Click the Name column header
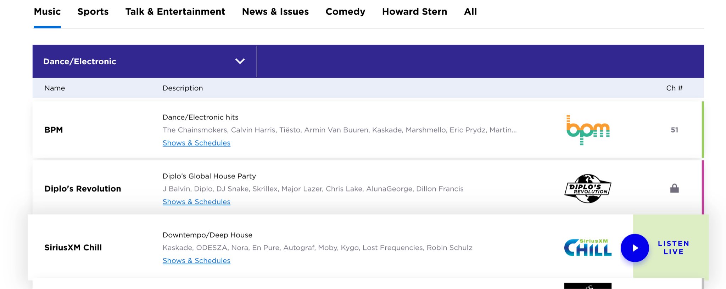 55,88
